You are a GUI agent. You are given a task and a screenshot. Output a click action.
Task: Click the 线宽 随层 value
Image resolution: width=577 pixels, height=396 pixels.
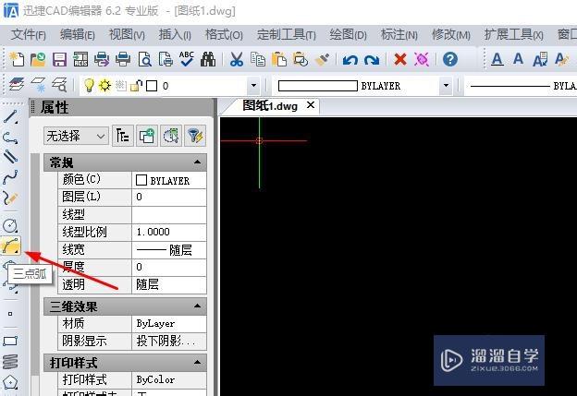(169, 250)
